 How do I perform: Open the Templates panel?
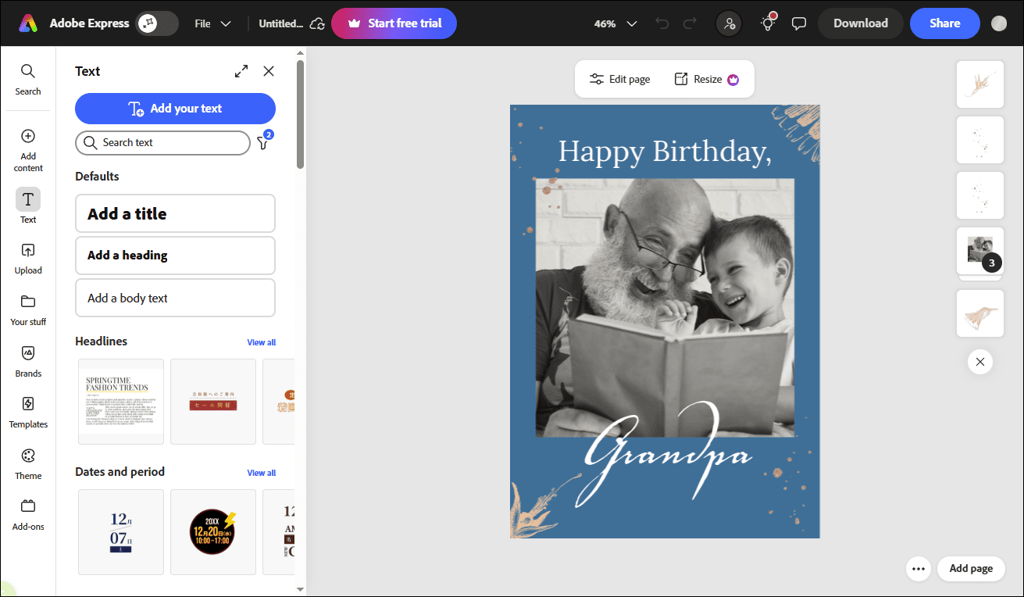click(x=27, y=412)
